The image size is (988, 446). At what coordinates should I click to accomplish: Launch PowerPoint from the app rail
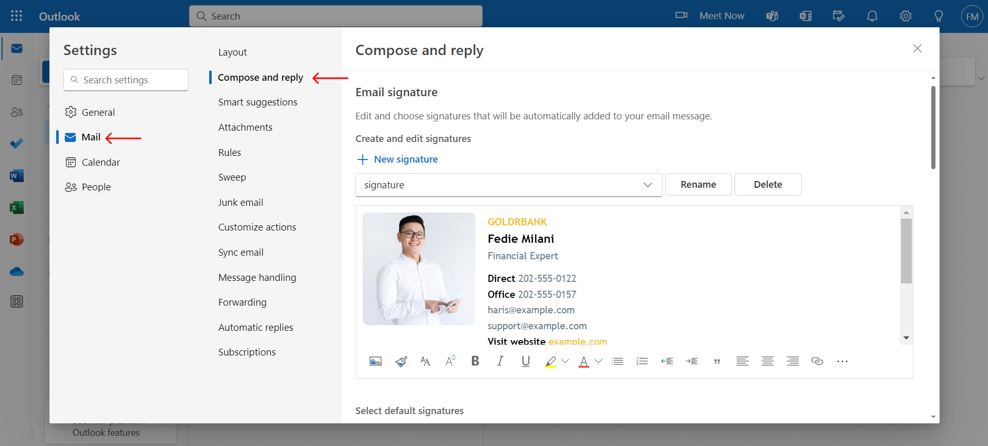pos(16,239)
